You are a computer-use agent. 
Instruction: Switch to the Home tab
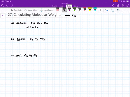point(54,6)
